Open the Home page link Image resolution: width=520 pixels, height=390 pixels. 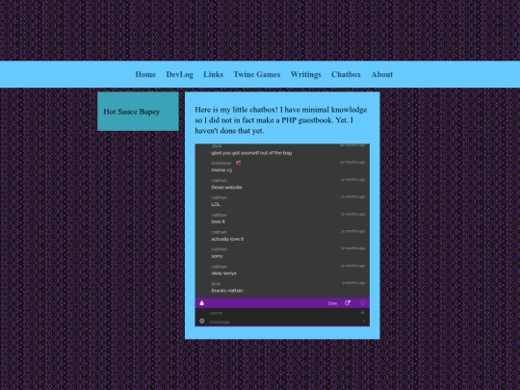pyautogui.click(x=145, y=74)
